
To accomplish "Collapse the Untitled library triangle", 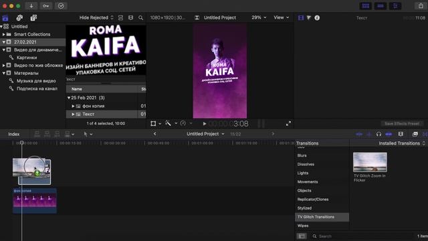I will (x=1, y=27).
